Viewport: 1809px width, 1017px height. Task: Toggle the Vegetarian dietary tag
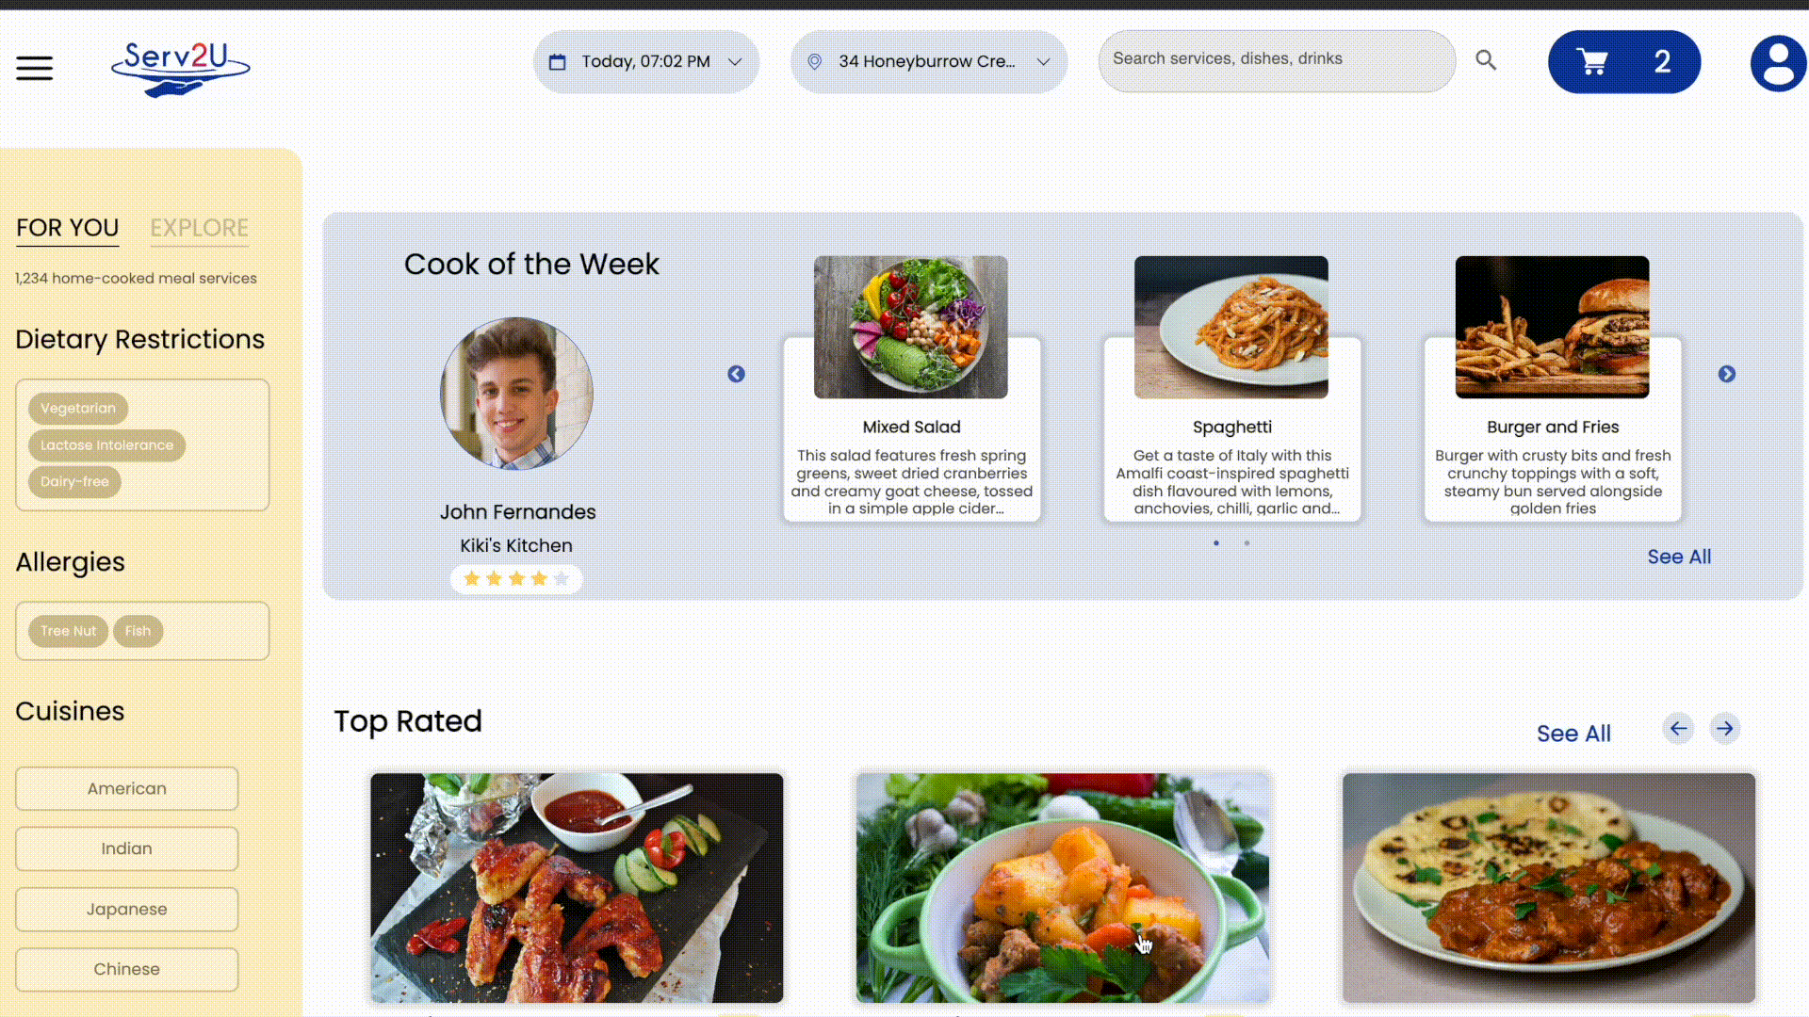[78, 409]
